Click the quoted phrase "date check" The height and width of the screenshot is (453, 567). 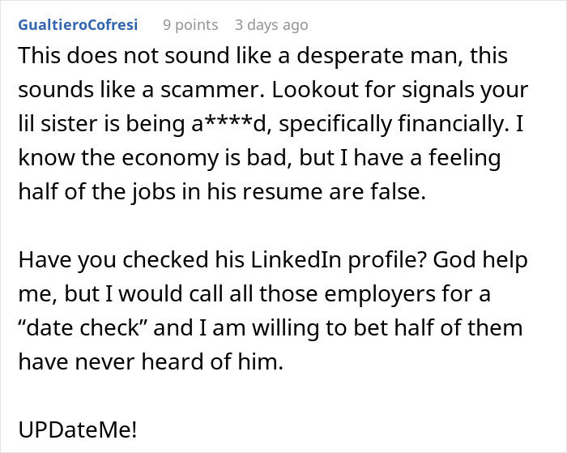[x=83, y=327]
